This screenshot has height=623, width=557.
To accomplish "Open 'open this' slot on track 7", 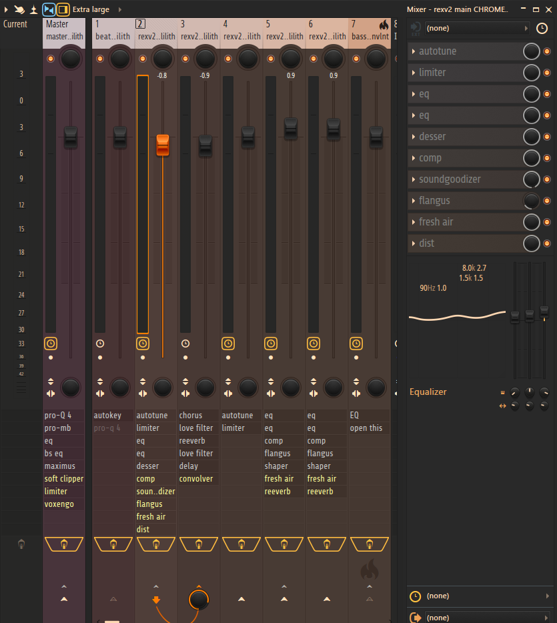I will click(370, 428).
